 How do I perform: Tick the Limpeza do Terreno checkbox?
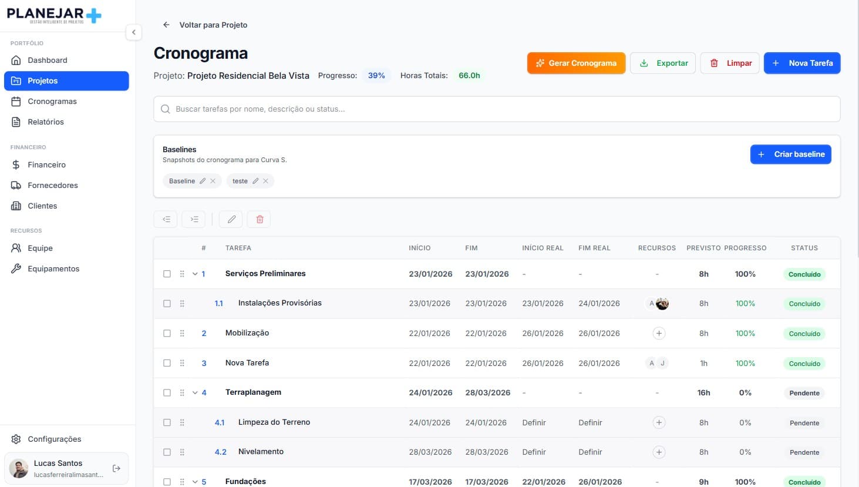[x=167, y=422]
